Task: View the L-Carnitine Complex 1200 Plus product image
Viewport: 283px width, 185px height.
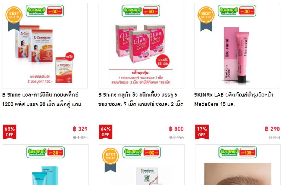Action: 45,46
